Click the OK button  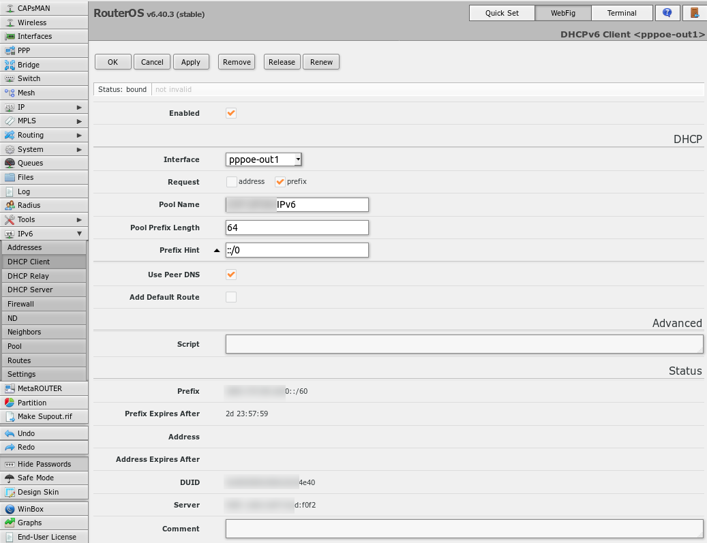point(112,62)
